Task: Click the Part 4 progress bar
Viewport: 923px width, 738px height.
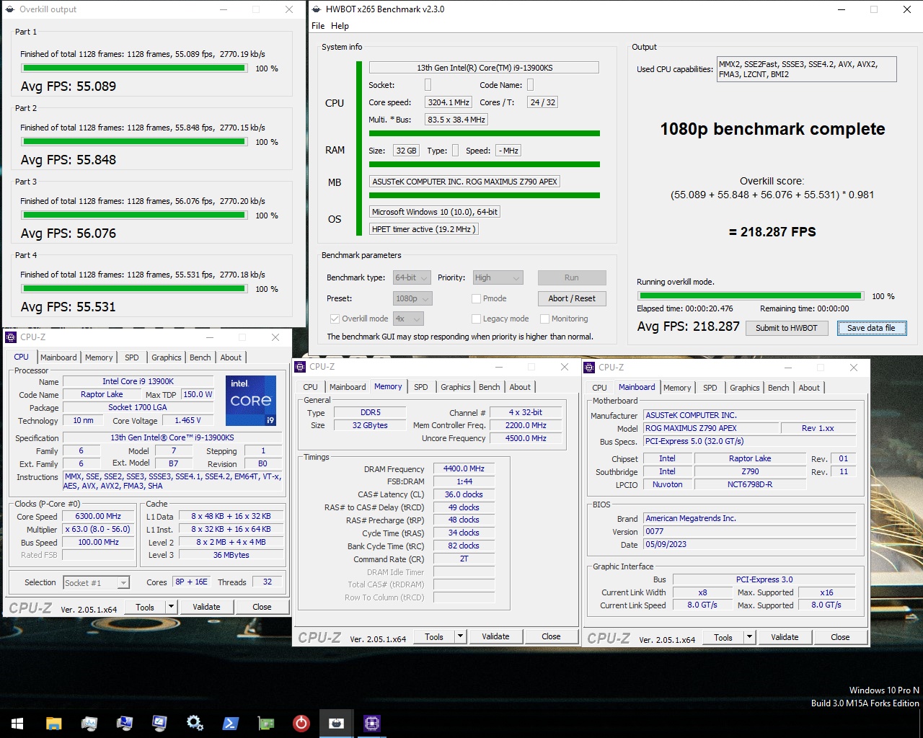Action: click(x=134, y=289)
